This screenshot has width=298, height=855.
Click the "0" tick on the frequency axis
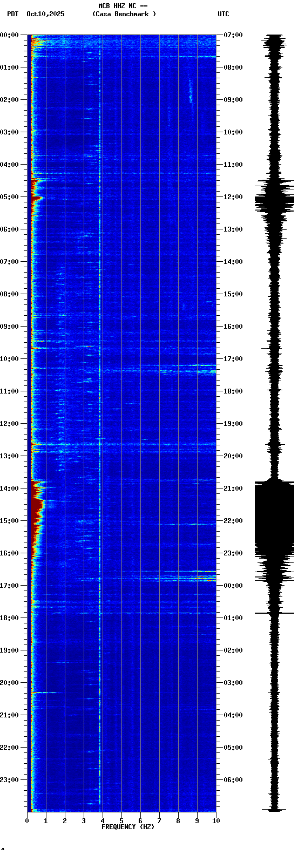pos(27,821)
